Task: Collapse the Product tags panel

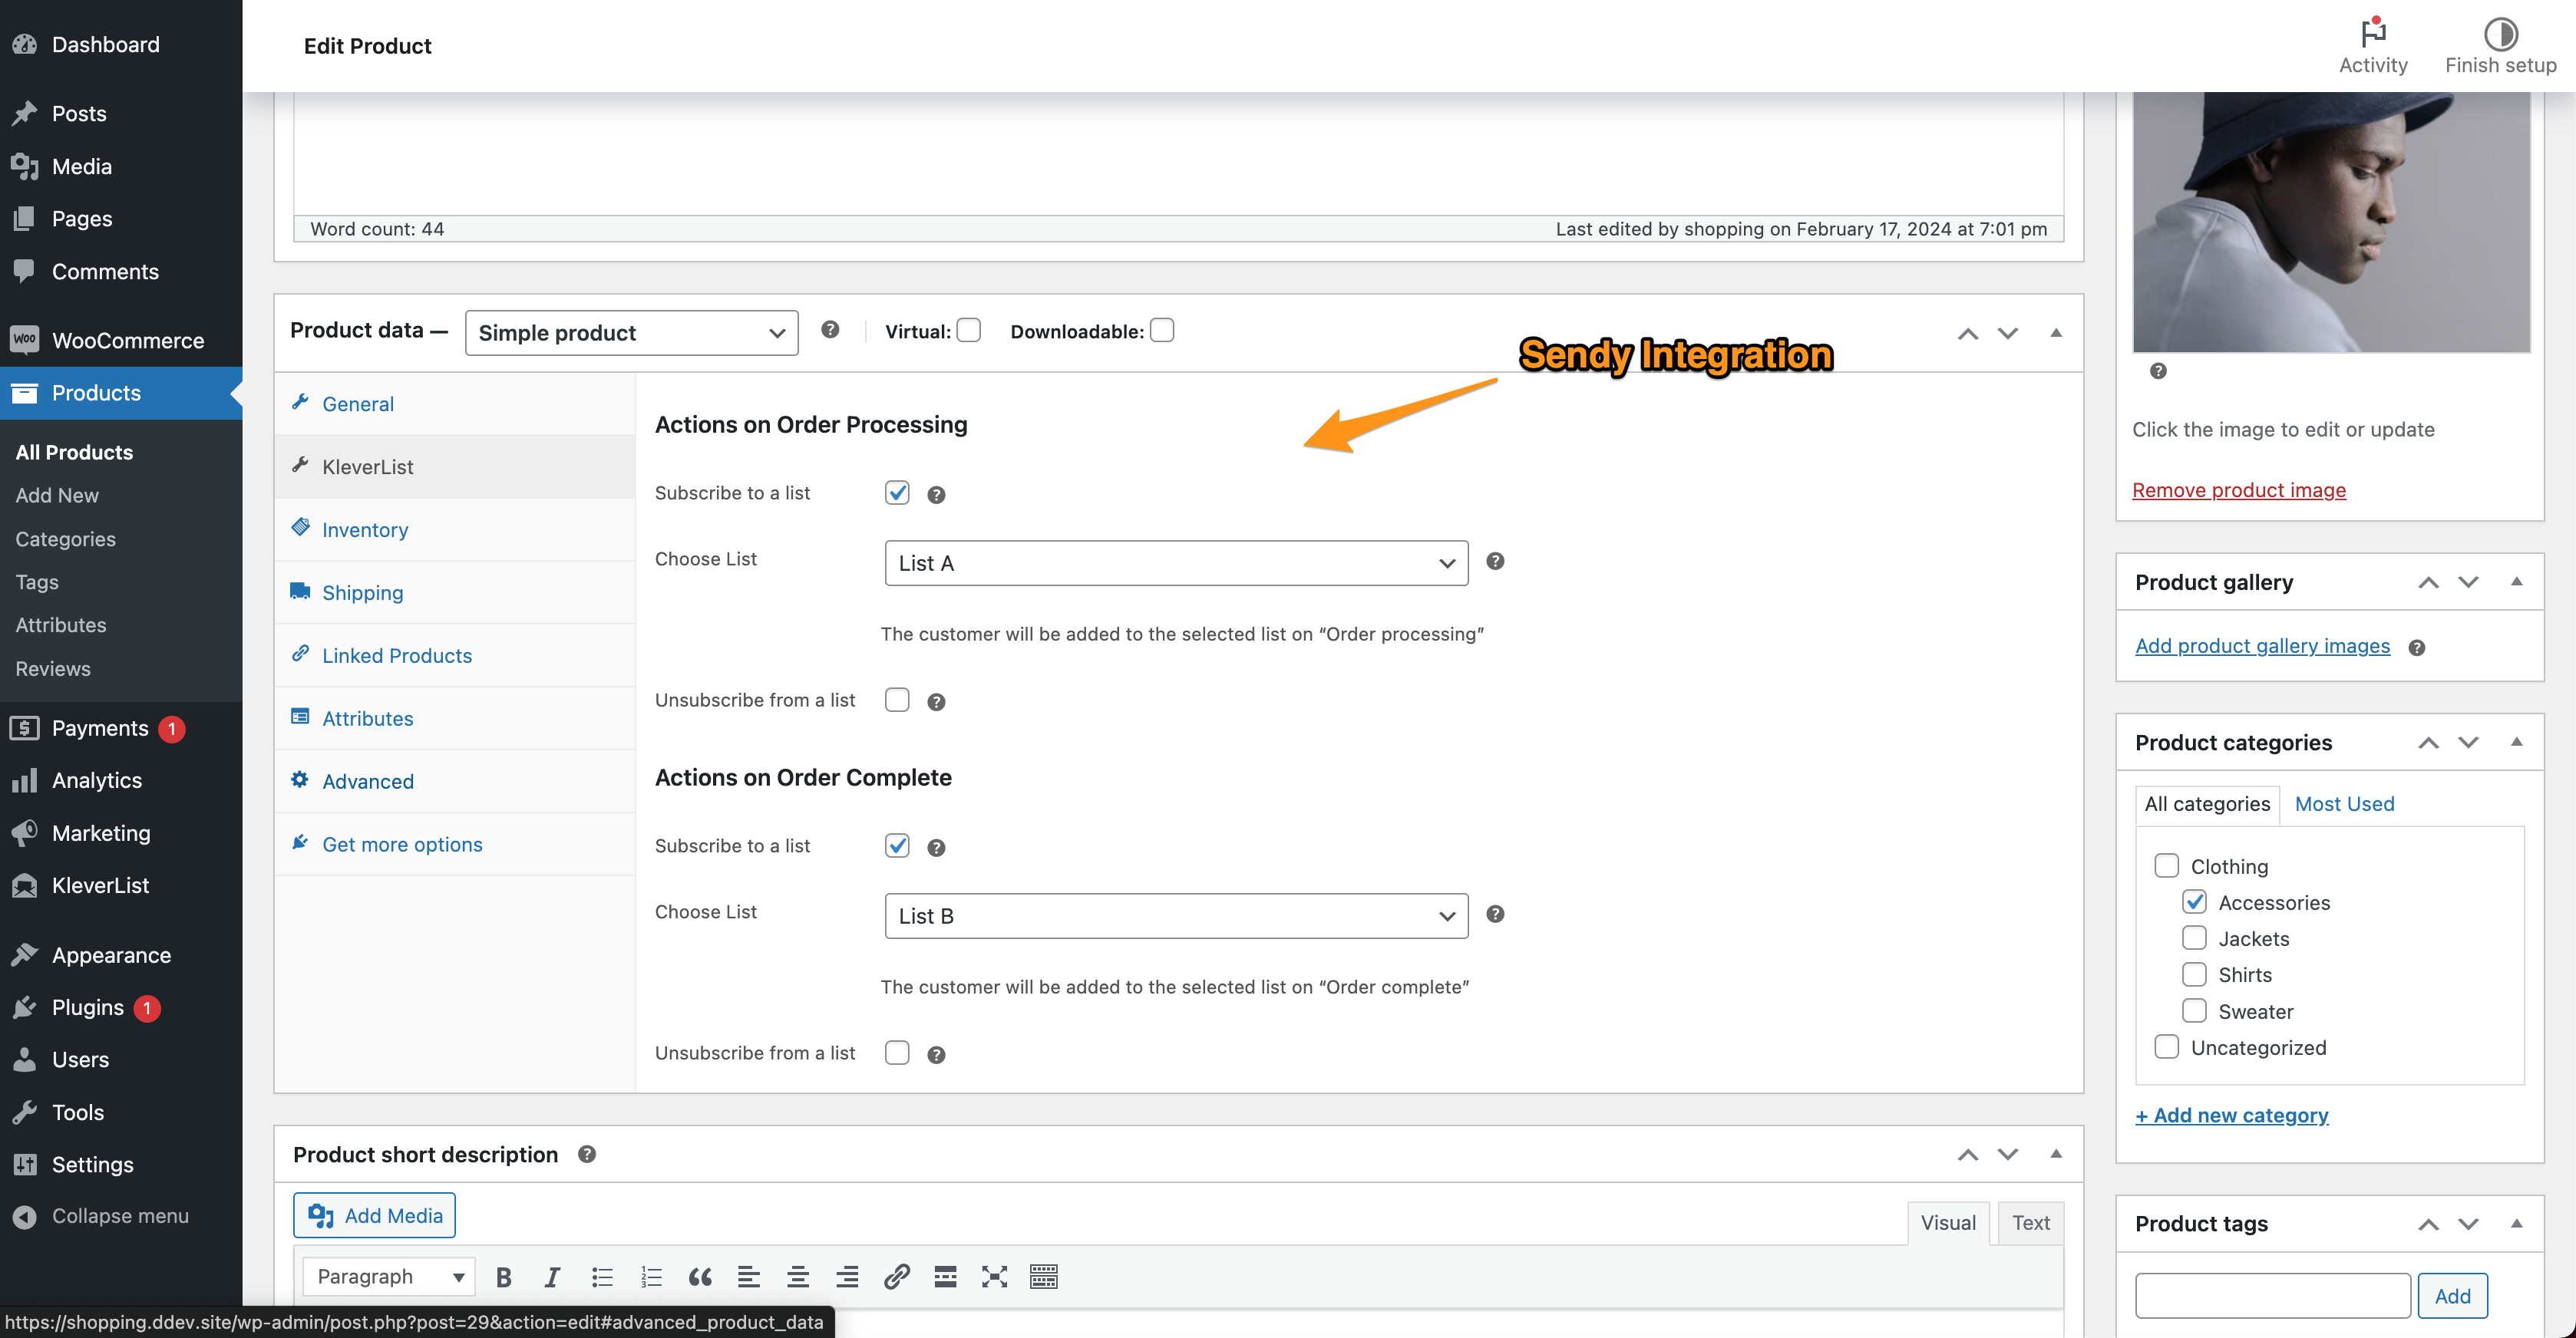Action: [x=2516, y=1223]
